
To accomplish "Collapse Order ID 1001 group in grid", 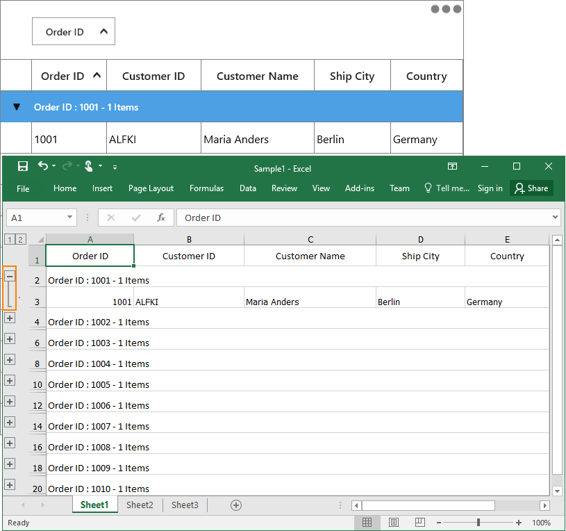I will (17, 107).
